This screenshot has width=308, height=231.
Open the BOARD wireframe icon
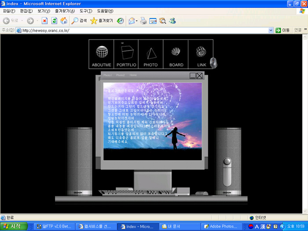coord(176,52)
